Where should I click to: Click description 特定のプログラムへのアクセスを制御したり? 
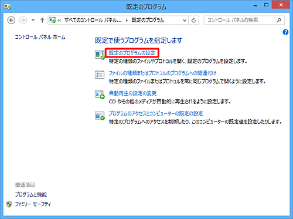195,122
